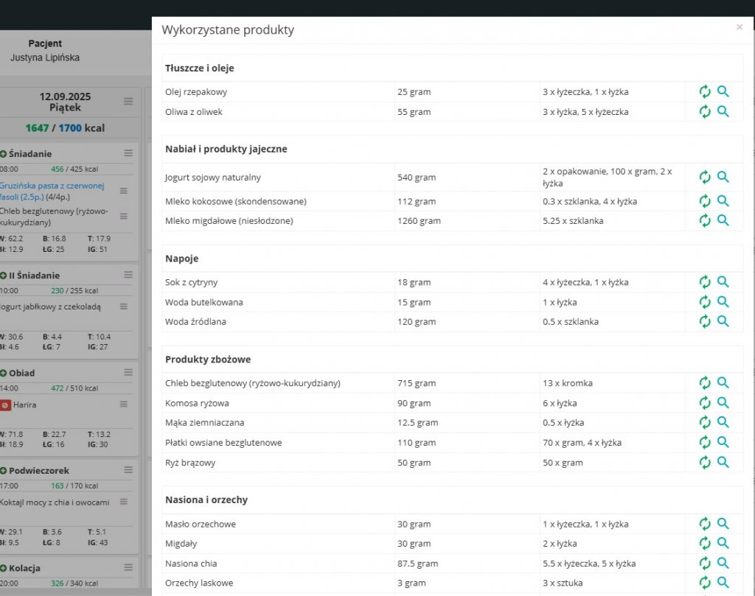This screenshot has width=755, height=596.
Task: Search icon beside Masło orzechowe
Action: coord(723,523)
